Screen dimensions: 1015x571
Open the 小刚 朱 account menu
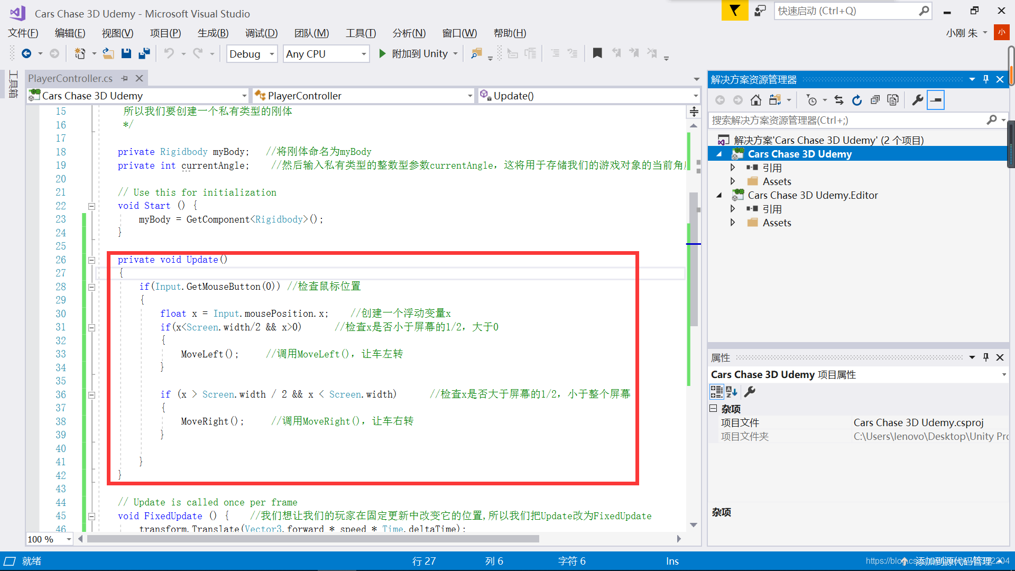click(966, 33)
